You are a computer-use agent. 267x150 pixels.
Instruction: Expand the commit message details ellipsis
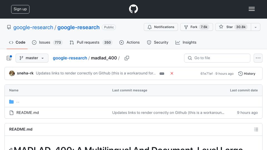click(x=162, y=73)
